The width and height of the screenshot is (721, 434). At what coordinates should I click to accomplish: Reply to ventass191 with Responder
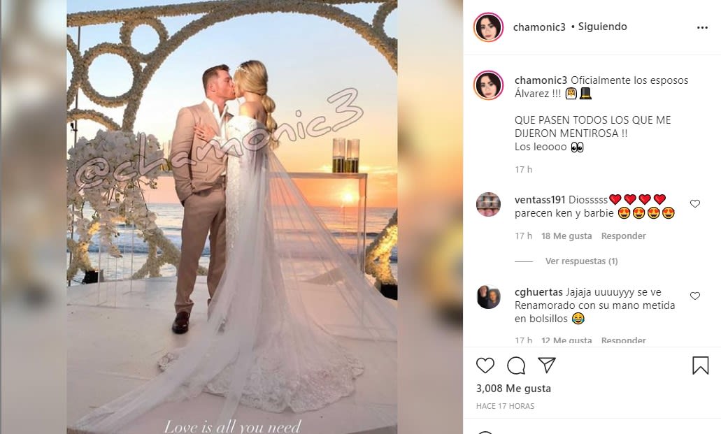coord(624,236)
